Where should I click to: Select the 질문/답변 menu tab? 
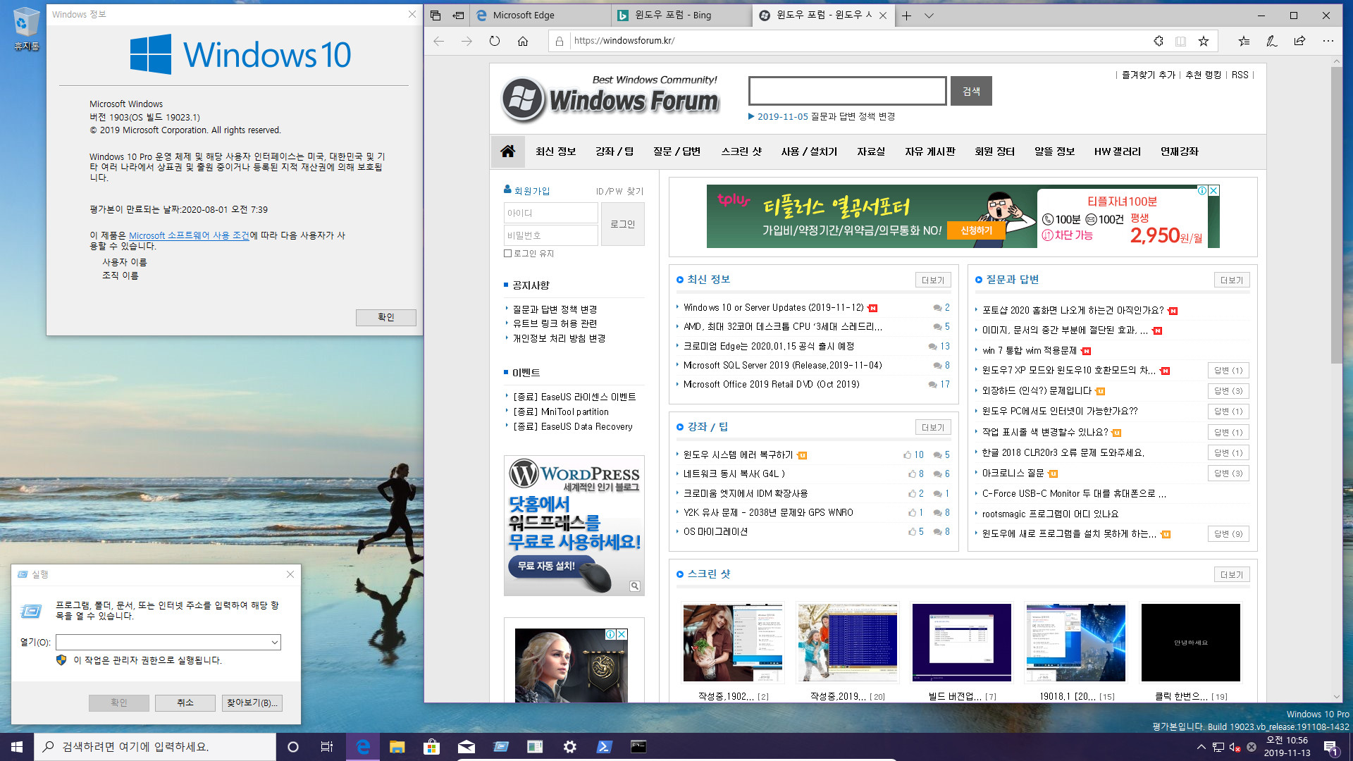click(677, 151)
